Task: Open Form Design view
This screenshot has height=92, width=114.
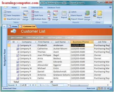Action: [x=55, y=16]
